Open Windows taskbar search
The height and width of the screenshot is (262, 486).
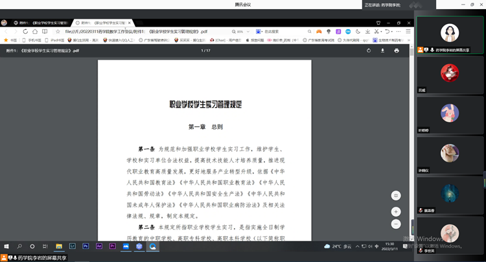coord(19,246)
